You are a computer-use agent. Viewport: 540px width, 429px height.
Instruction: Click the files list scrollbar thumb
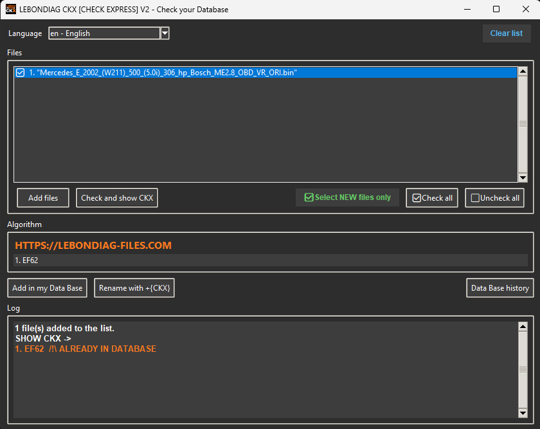pos(523,124)
